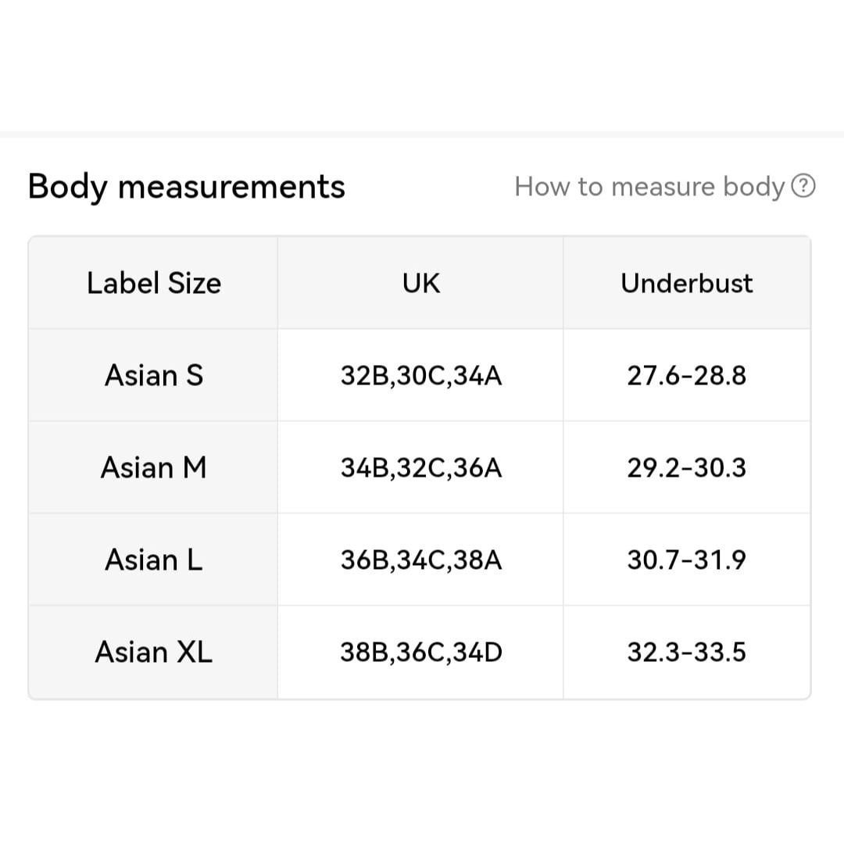Click the 32.3-33.5 underbust value
Screen dimensions: 844x844
pos(687,652)
